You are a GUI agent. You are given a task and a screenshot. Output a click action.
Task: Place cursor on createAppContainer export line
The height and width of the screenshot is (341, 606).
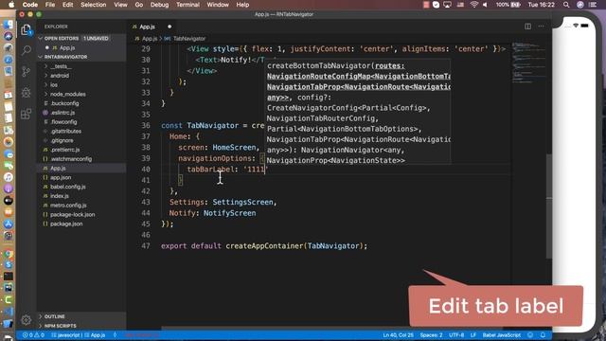point(264,246)
